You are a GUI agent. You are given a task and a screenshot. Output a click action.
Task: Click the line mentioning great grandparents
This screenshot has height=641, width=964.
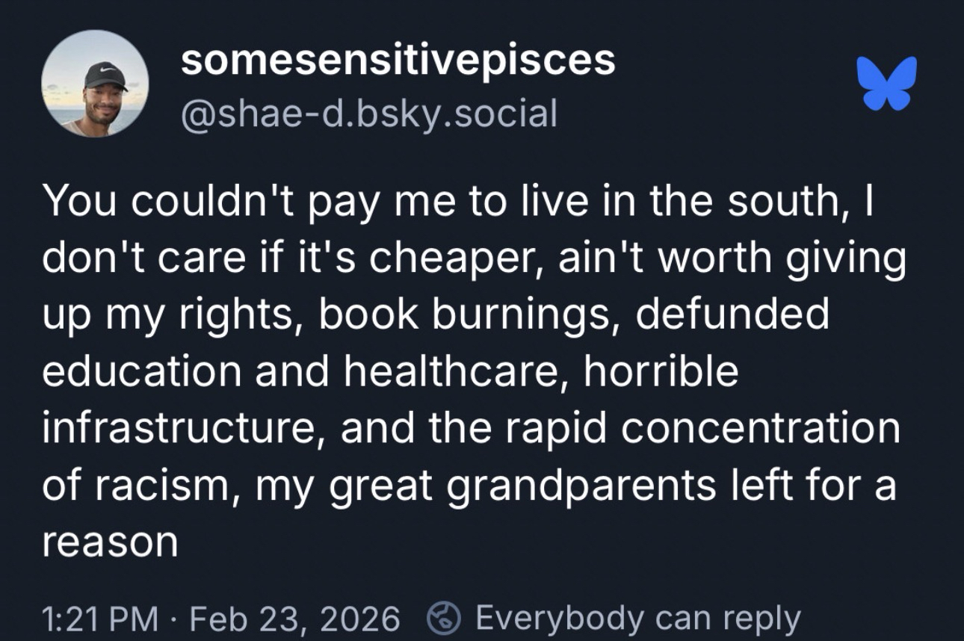(x=469, y=484)
